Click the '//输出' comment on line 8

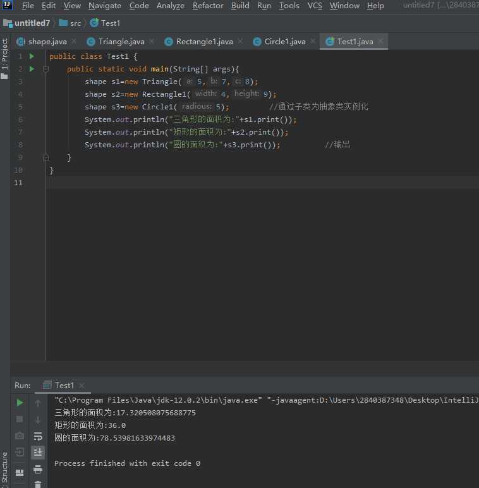coord(337,145)
